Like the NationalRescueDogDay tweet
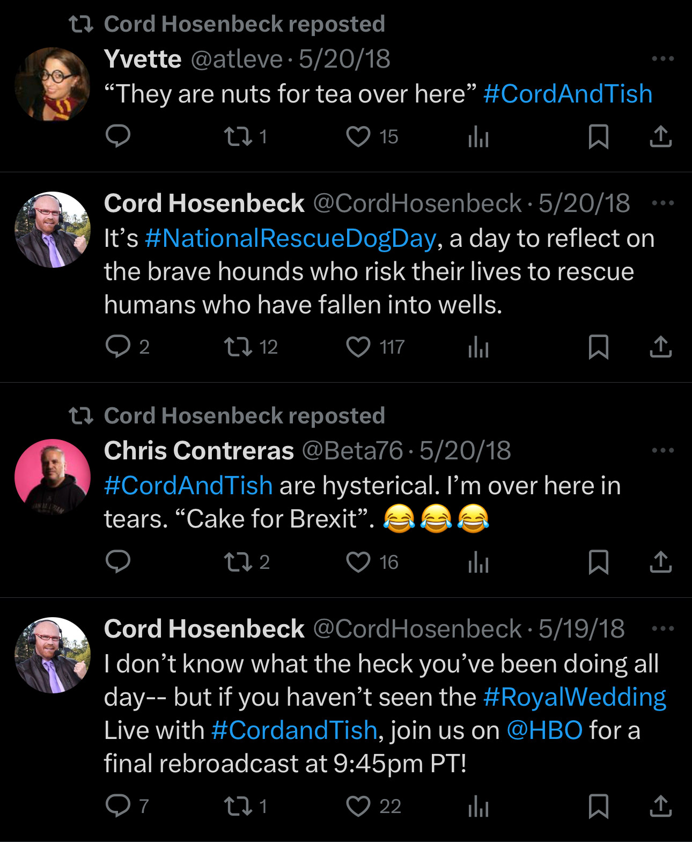692x842 pixels. 358,347
